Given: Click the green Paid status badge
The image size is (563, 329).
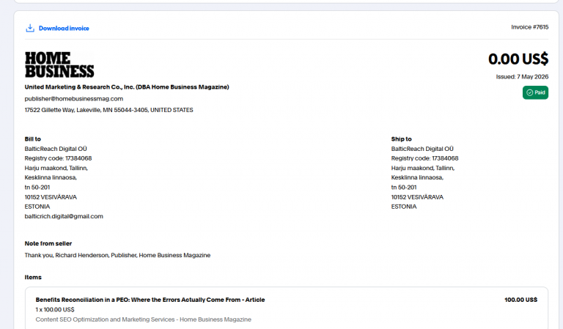Looking at the screenshot, I should (535, 92).
